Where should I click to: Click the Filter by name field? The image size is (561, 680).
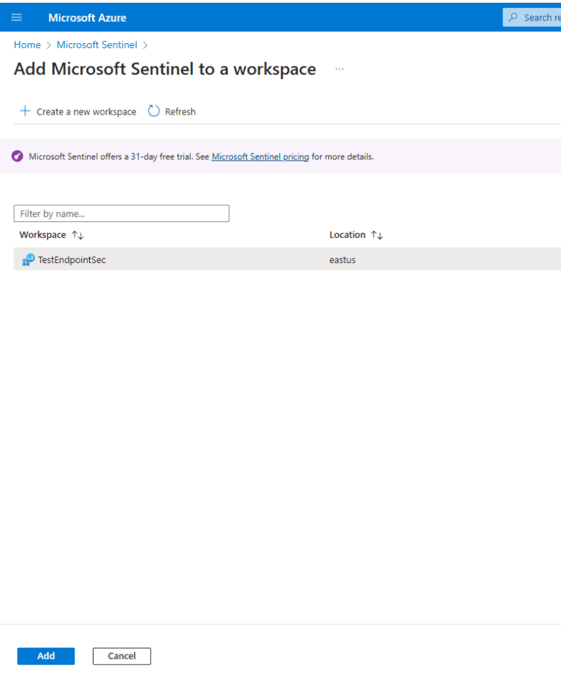(121, 213)
